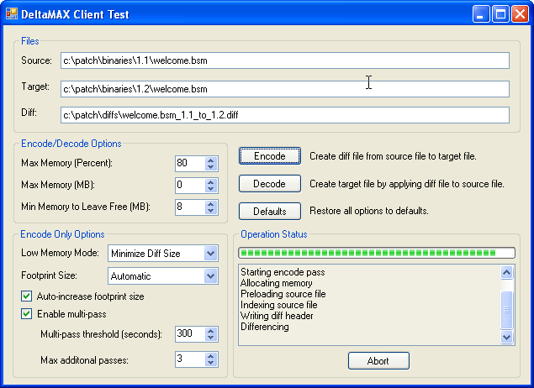Viewport: 534px width, 388px height.
Task: Select the 'Indexing source file' log line
Action: (279, 305)
